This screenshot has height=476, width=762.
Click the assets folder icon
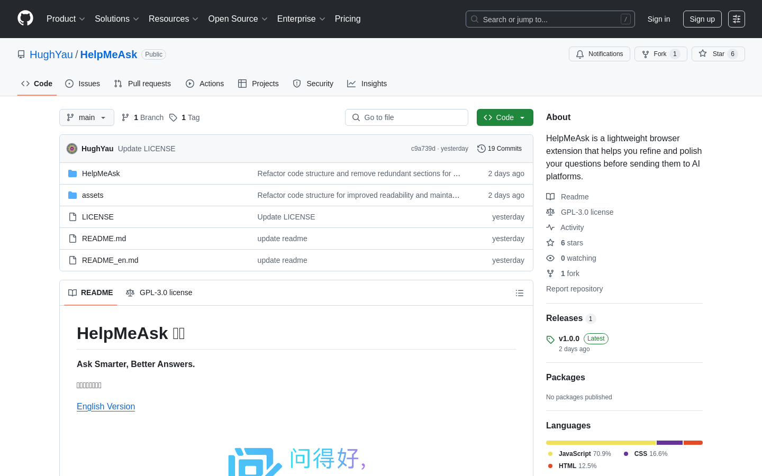point(72,195)
